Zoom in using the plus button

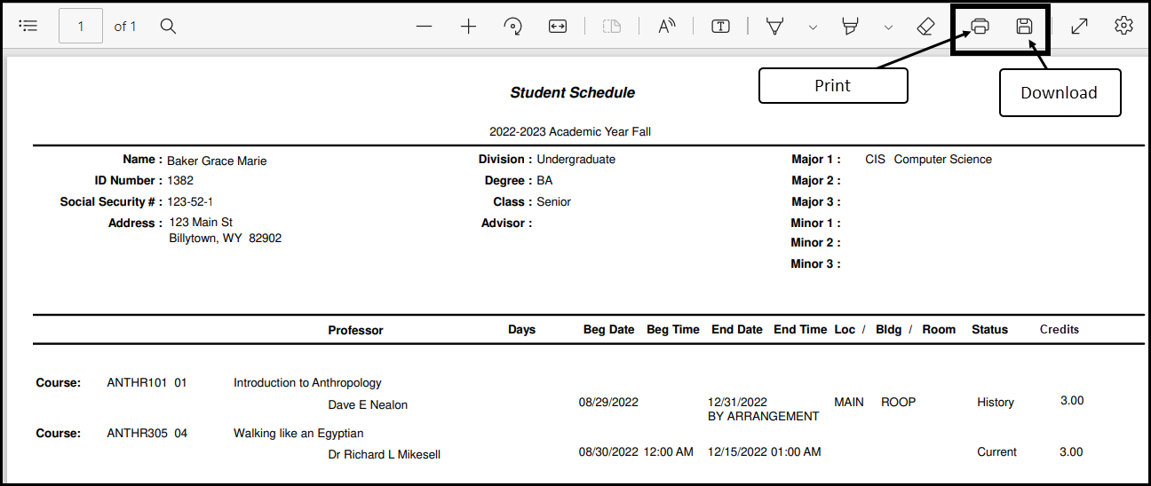point(468,27)
